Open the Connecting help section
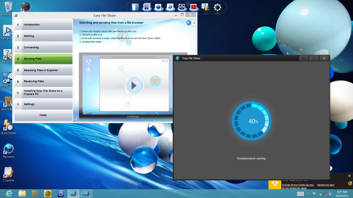Viewport: 353px width, 198px height. [44, 47]
